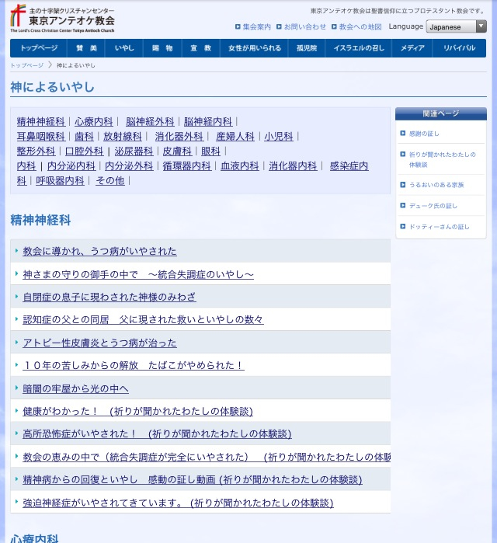Select the メディア navigation tab
This screenshot has height=543, width=497.
tap(412, 48)
